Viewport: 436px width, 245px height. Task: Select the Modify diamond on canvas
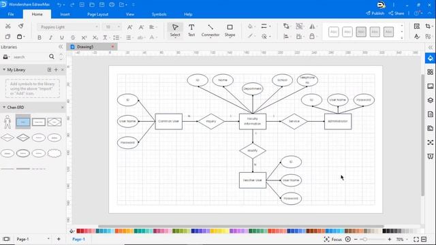coord(253,151)
